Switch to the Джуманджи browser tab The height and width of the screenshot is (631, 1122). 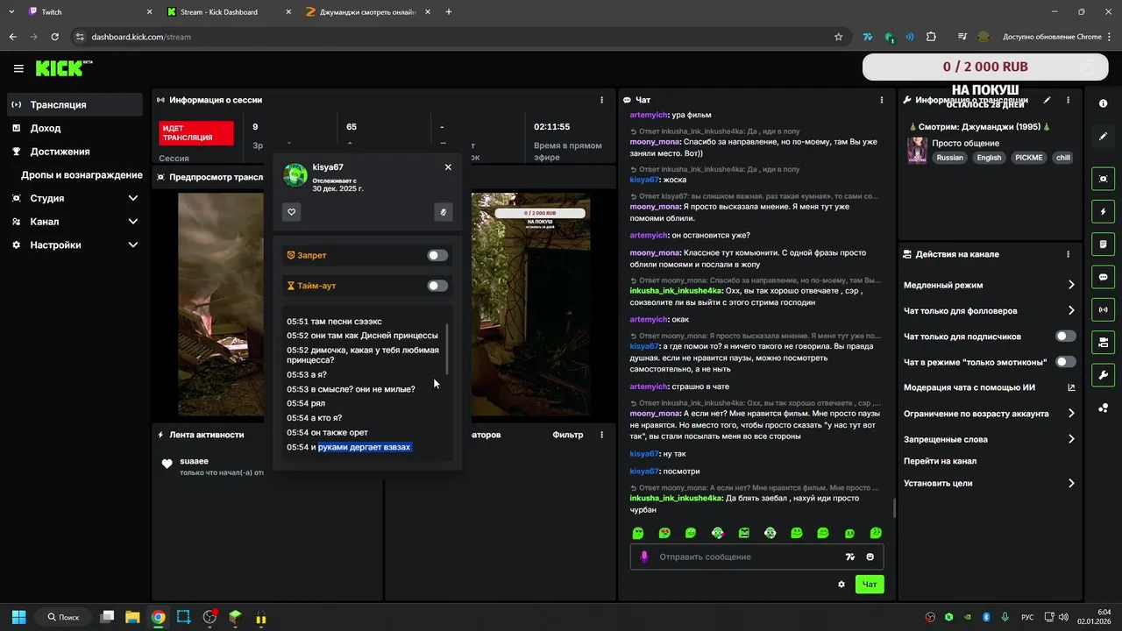pos(368,12)
